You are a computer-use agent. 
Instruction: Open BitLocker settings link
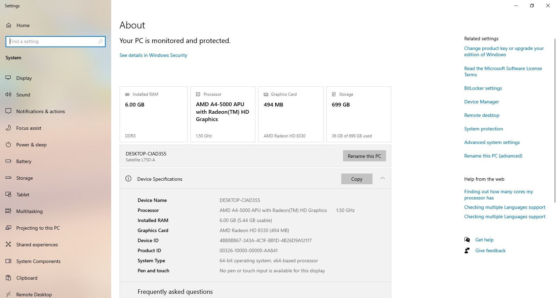pos(483,88)
